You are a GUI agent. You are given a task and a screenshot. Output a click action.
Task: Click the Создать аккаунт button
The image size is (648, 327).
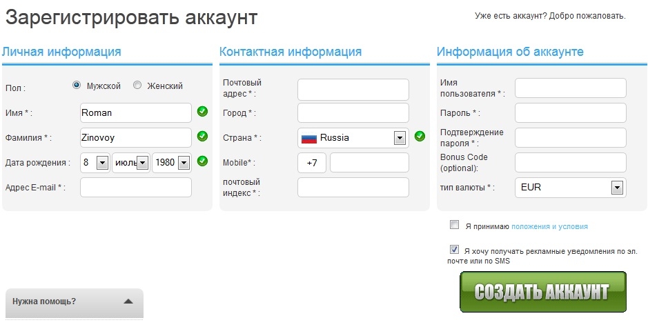tap(542, 291)
